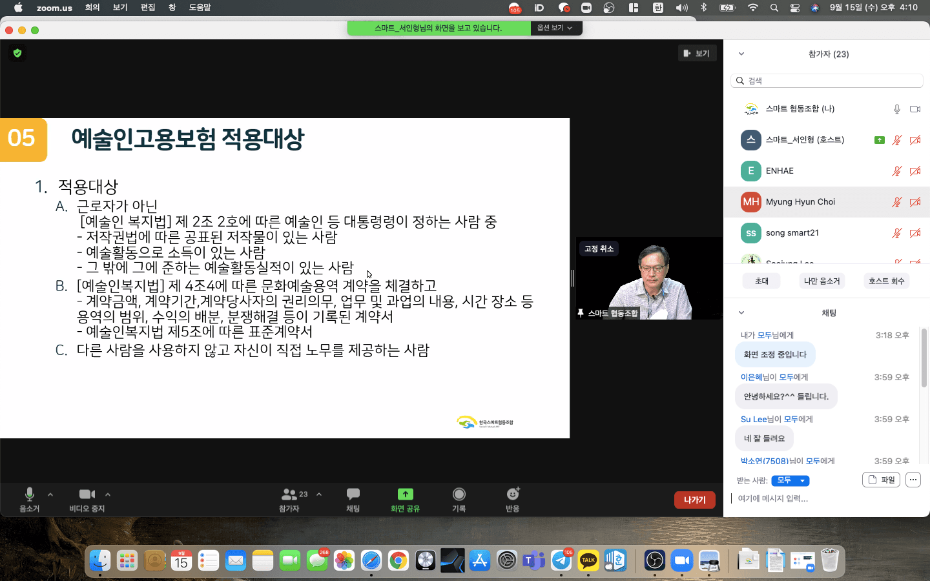Open OBS Studio from the Dock
This screenshot has width=930, height=581.
[x=654, y=560]
